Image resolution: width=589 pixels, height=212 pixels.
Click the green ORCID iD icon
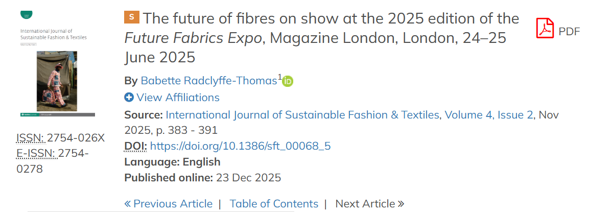(x=288, y=81)
